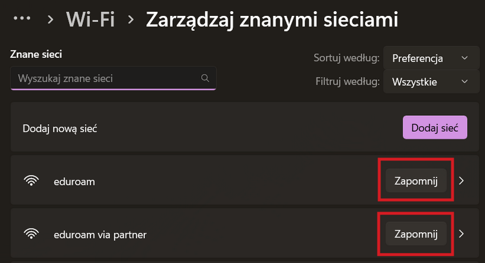This screenshot has height=263, width=485.
Task: Click the breadcrumb ellipsis icon
Action: (x=21, y=19)
